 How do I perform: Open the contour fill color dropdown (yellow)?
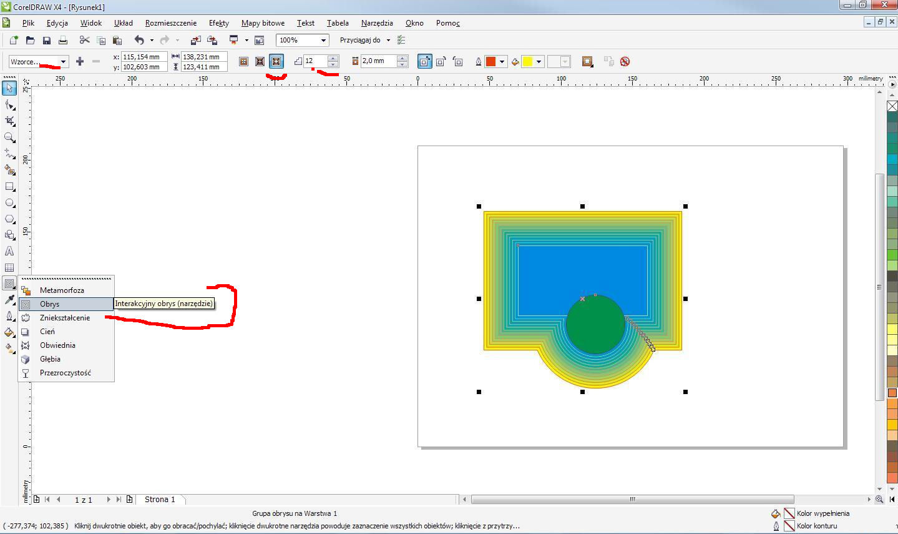(539, 62)
